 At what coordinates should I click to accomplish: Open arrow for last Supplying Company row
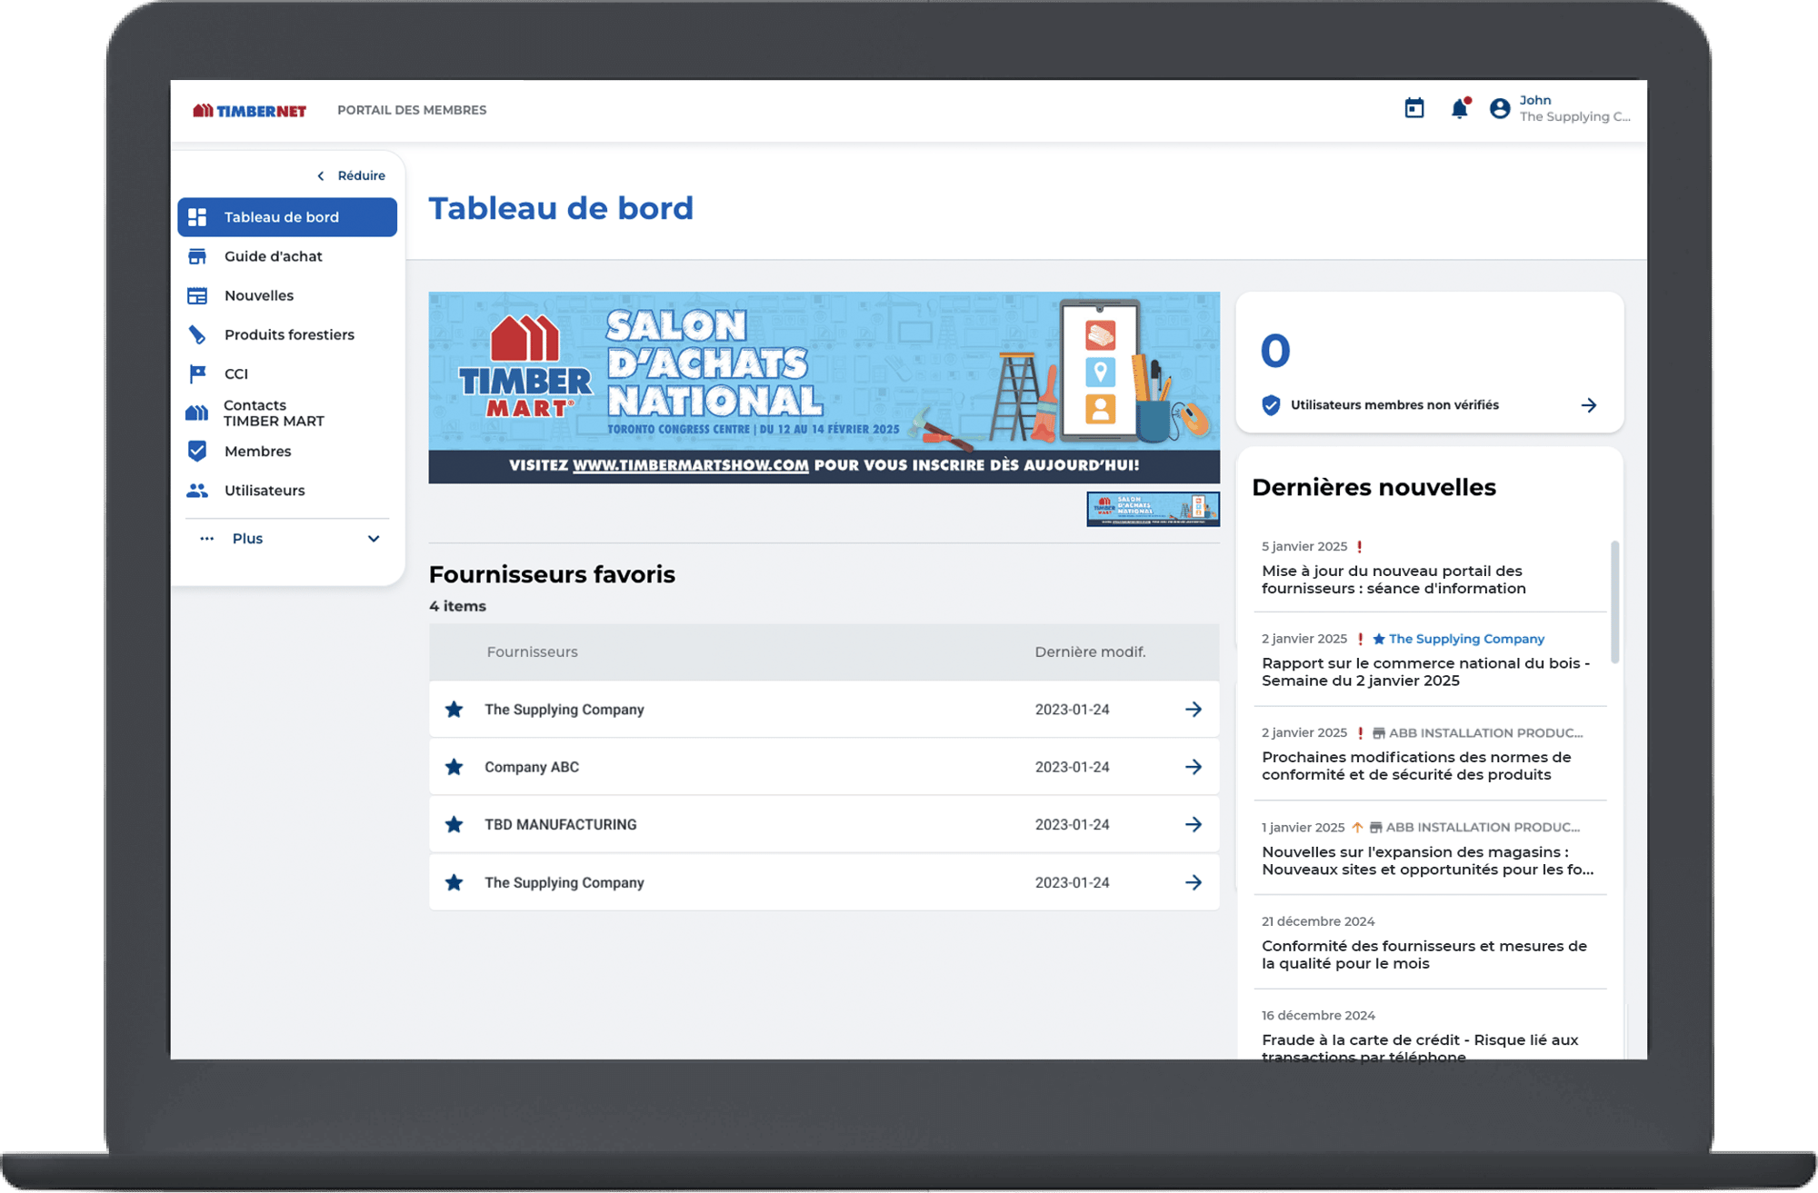tap(1194, 882)
